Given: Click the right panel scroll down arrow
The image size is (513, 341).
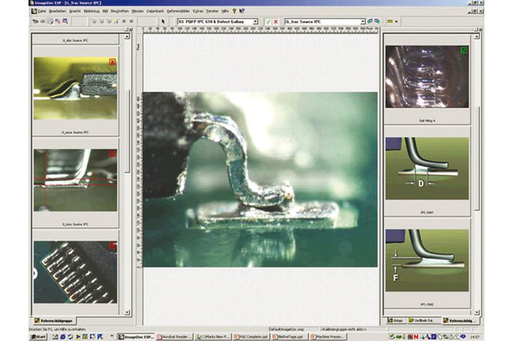Looking at the screenshot, I should (477, 313).
